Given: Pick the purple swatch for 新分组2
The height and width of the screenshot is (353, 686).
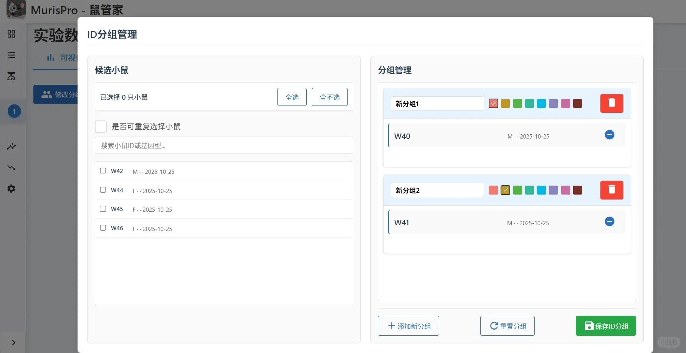Looking at the screenshot, I should coord(553,190).
